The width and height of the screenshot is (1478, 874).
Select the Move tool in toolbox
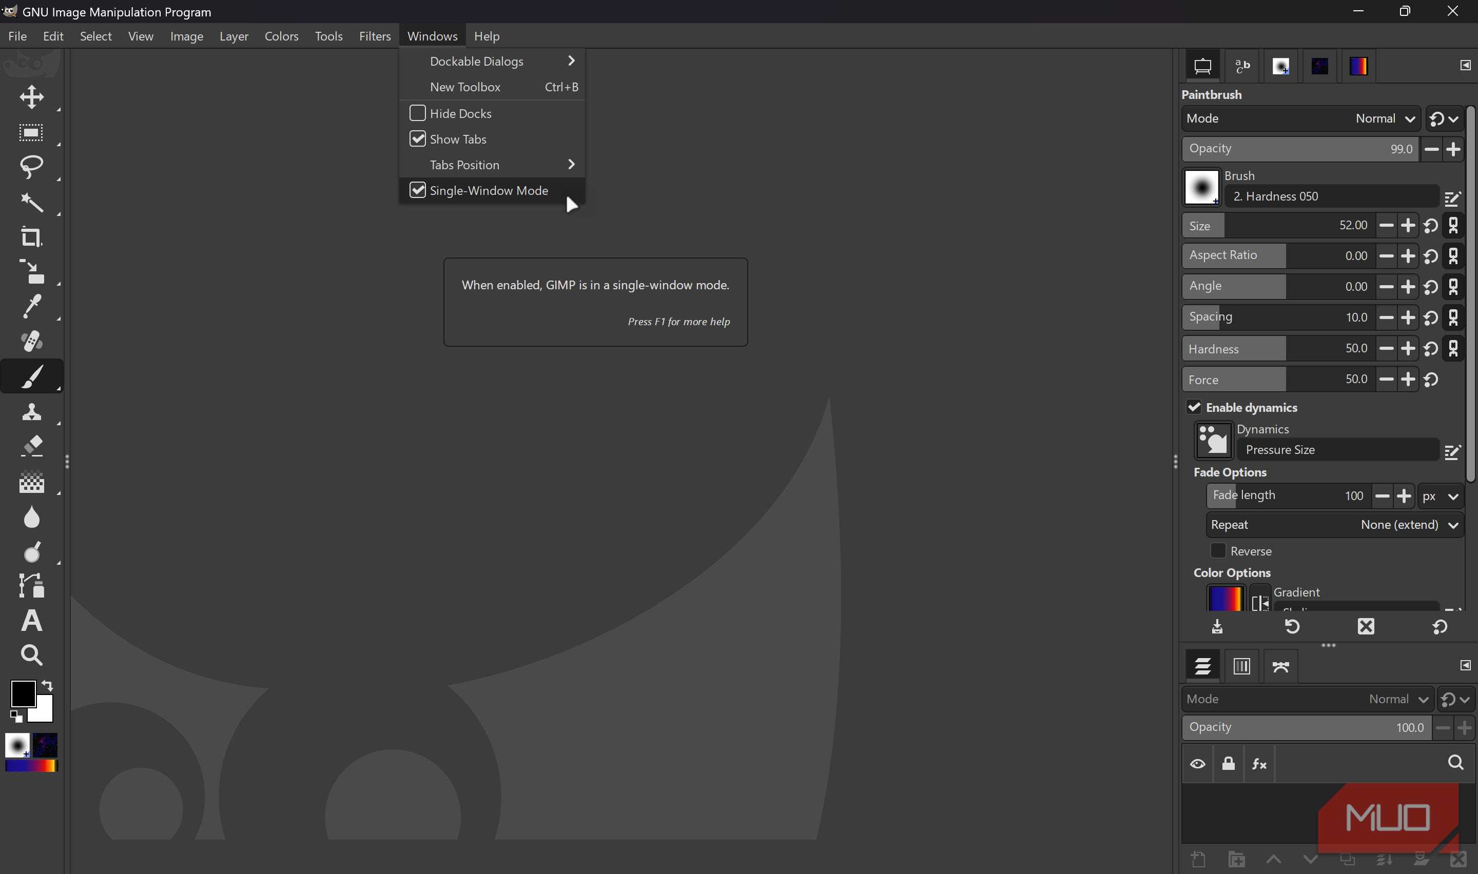point(31,97)
